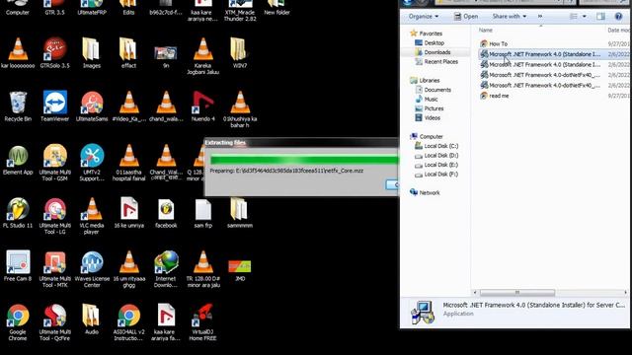Screen dimensions: 632x355
Task: Open the Organize dropdown in Explorer
Action: coord(424,17)
